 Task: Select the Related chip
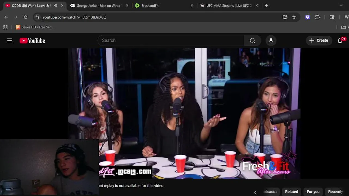point(291,192)
